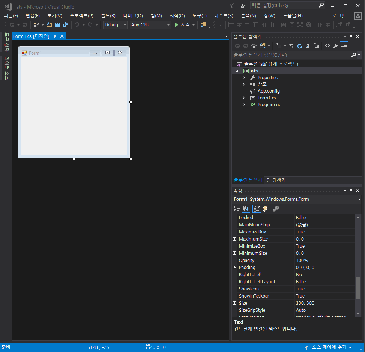Expand the Form1.cs tree node
Screen dimensions: 365x352
(243, 98)
